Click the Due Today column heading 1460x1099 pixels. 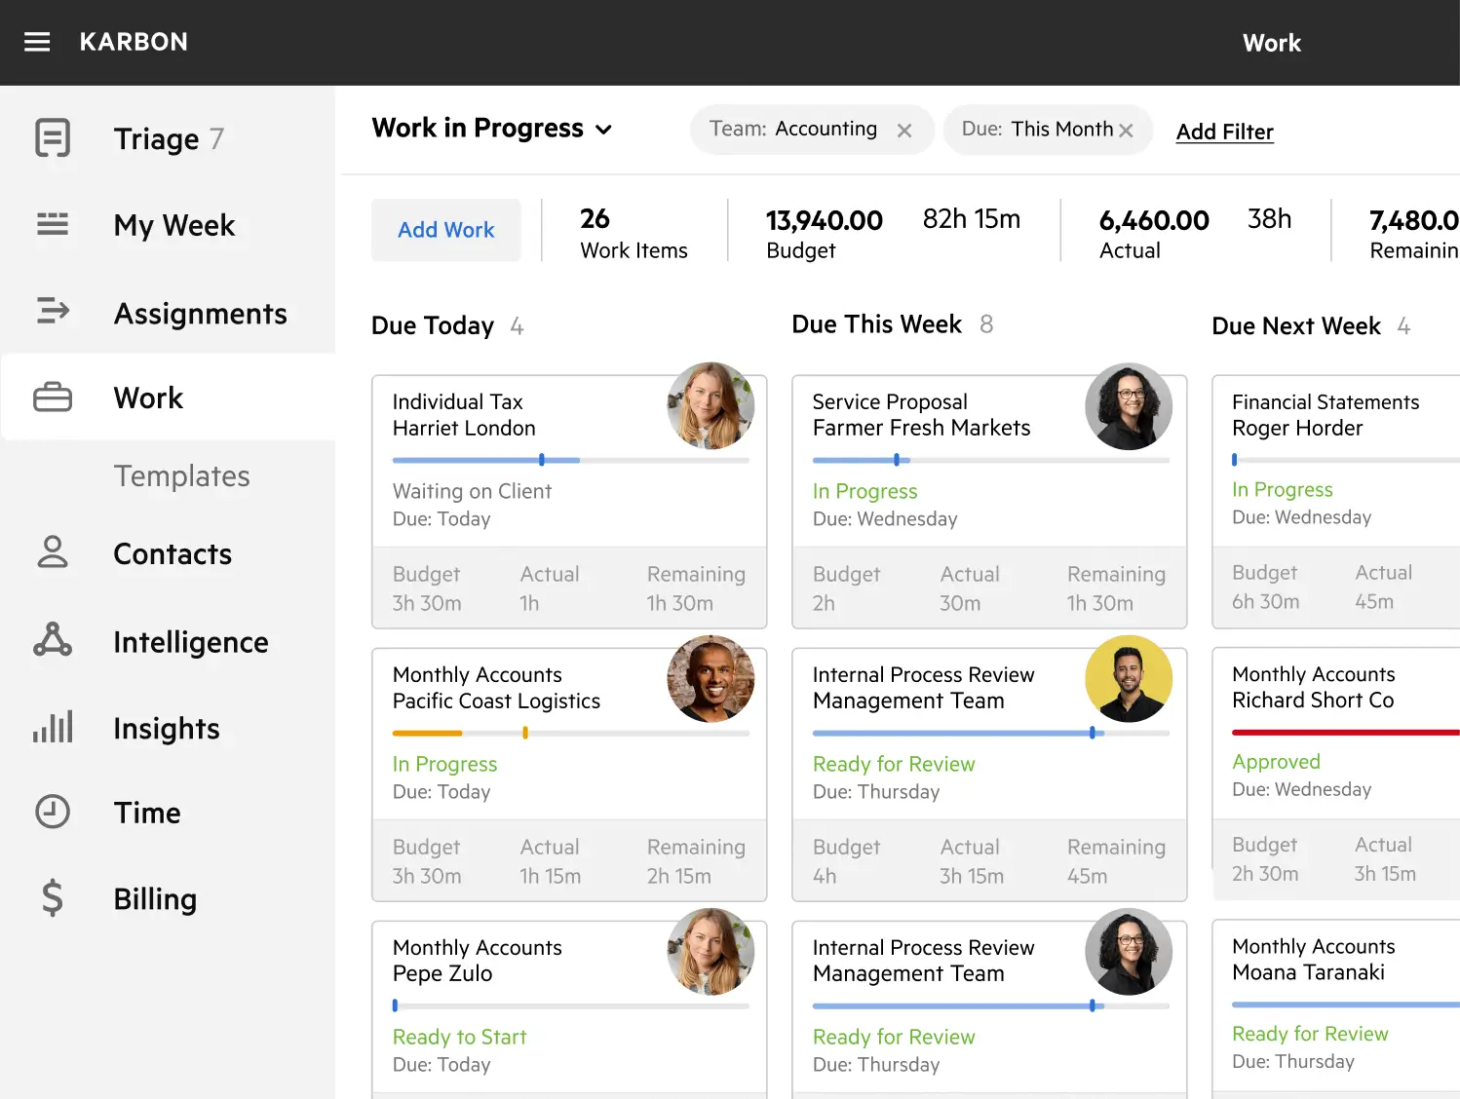tap(433, 325)
